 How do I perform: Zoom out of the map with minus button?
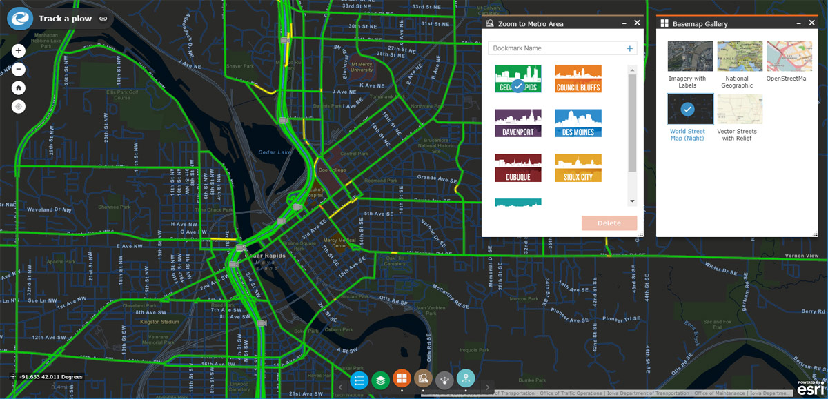click(19, 70)
